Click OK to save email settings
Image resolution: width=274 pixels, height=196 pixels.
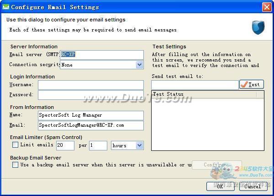tap(221, 186)
